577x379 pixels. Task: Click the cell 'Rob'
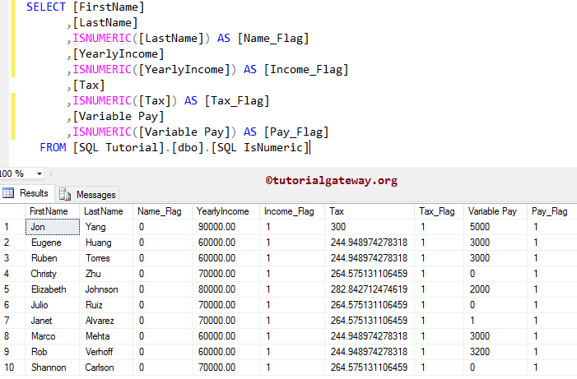[x=52, y=352]
